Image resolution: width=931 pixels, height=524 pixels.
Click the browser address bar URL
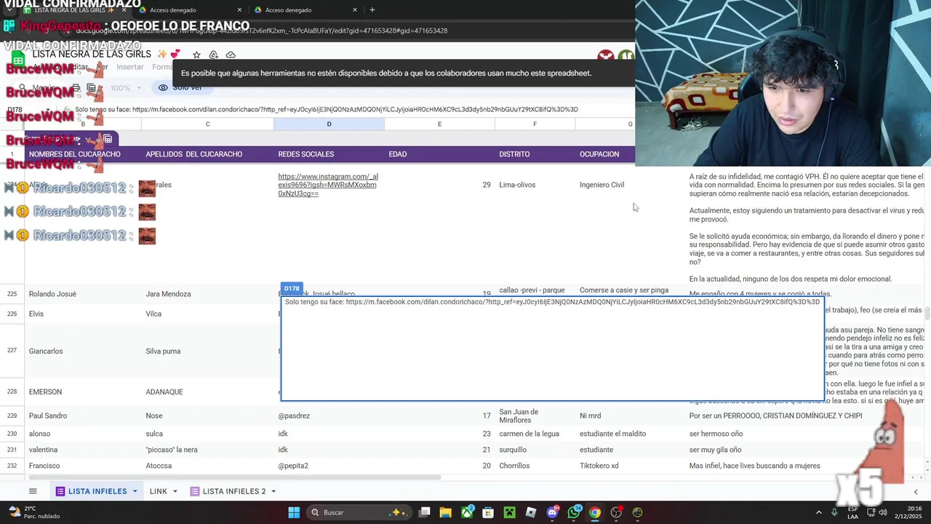pos(262,31)
